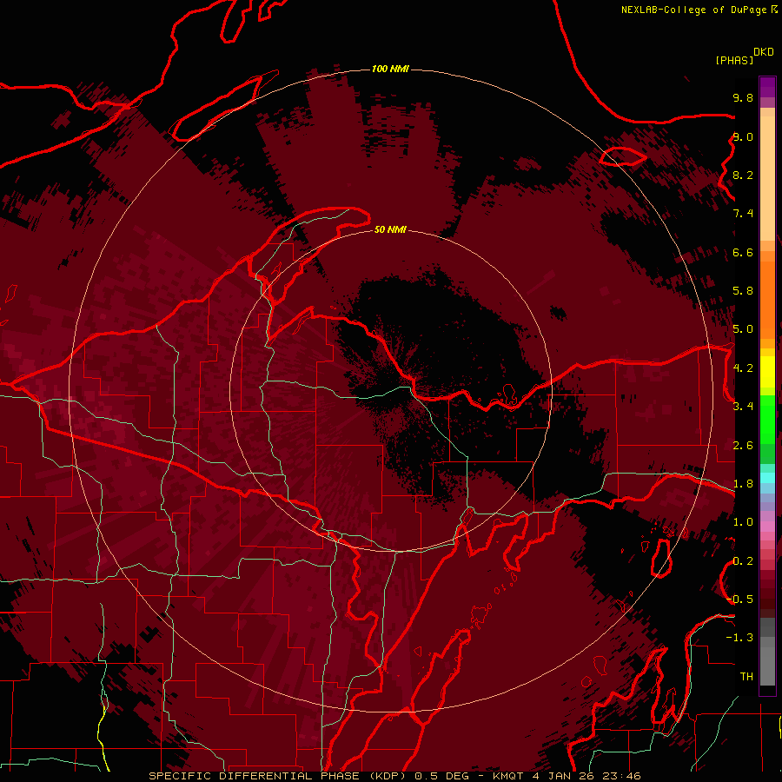The width and height of the screenshot is (782, 782).
Task: Click the 4.2 value on the color scale
Action: click(743, 368)
